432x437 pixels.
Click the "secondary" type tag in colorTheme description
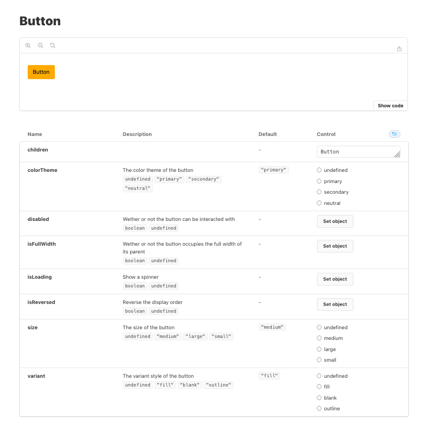click(203, 179)
